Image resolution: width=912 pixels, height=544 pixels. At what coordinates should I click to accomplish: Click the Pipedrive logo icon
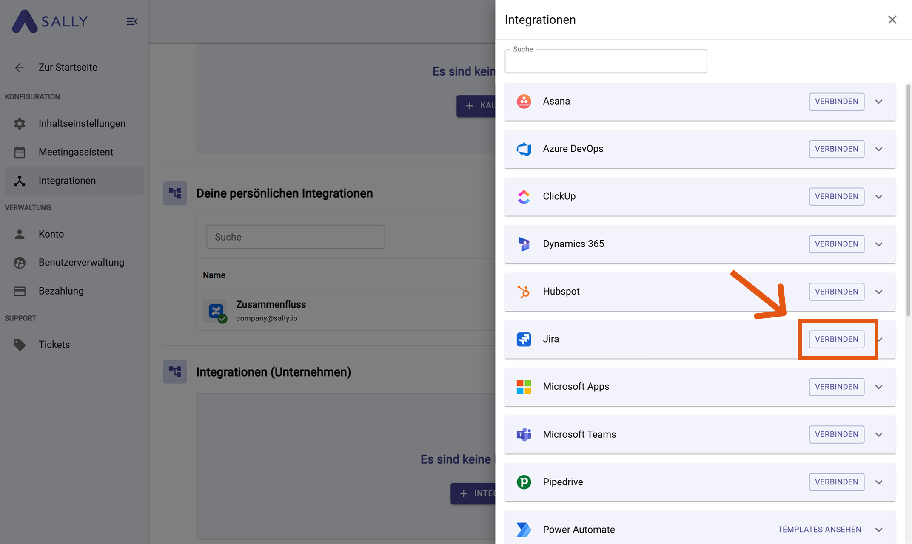tap(524, 482)
